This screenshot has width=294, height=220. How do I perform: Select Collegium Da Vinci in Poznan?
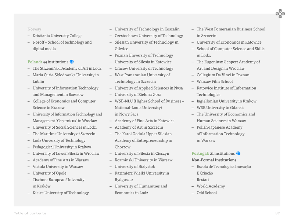tap(223, 75)
